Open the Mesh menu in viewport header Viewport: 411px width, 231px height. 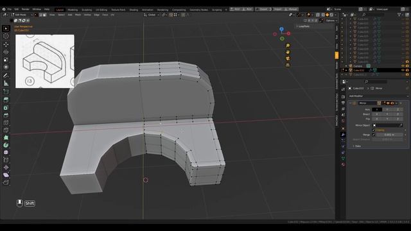click(78, 15)
